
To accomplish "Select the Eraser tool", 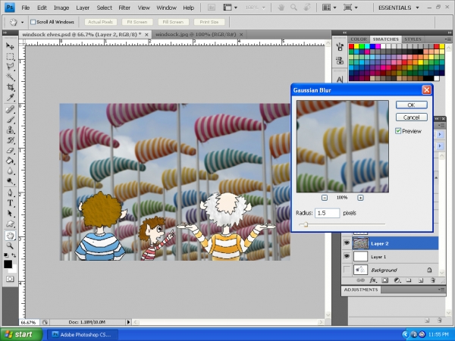I will 10,151.
